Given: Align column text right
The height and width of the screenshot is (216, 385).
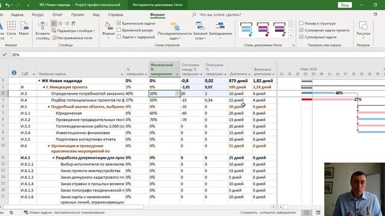Looking at the screenshot, I should click(67, 23).
